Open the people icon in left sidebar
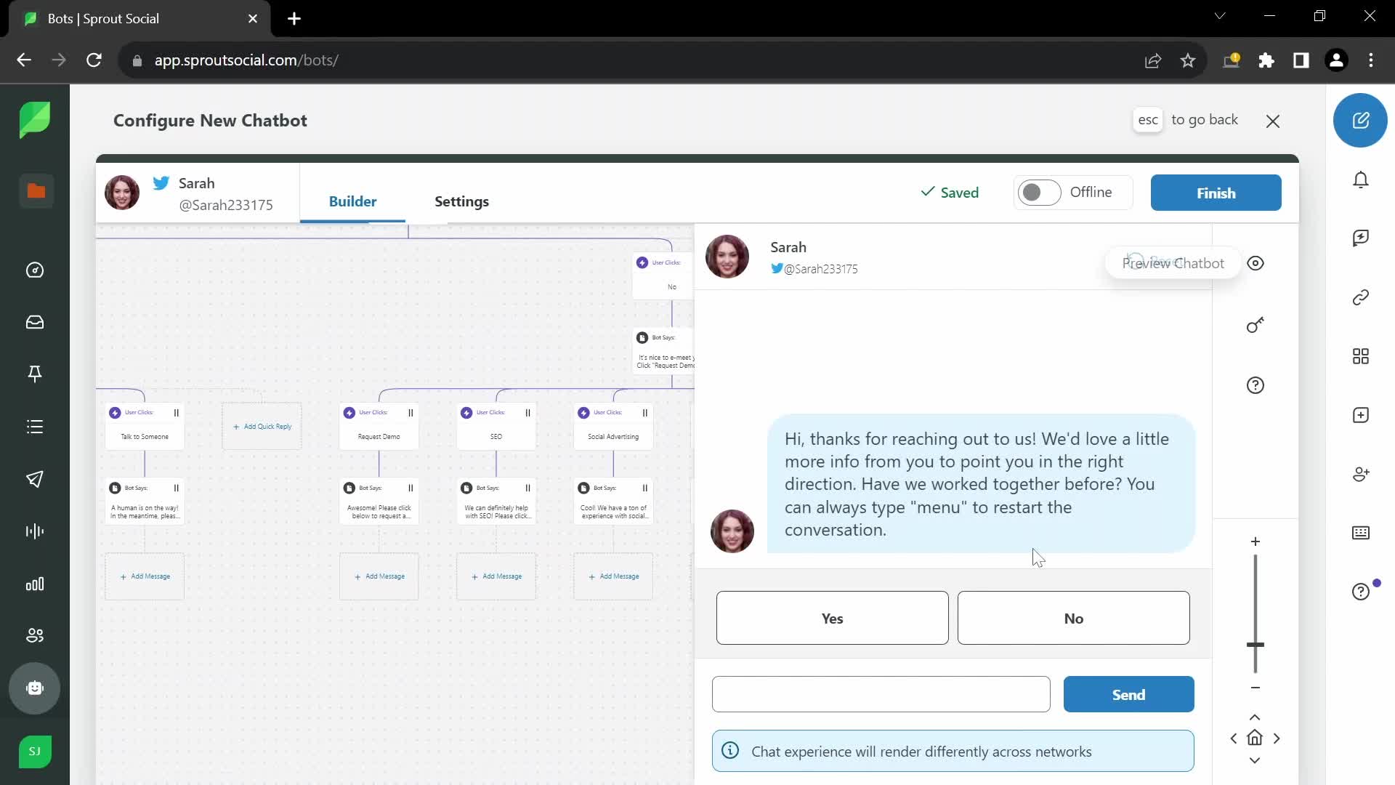 (35, 636)
